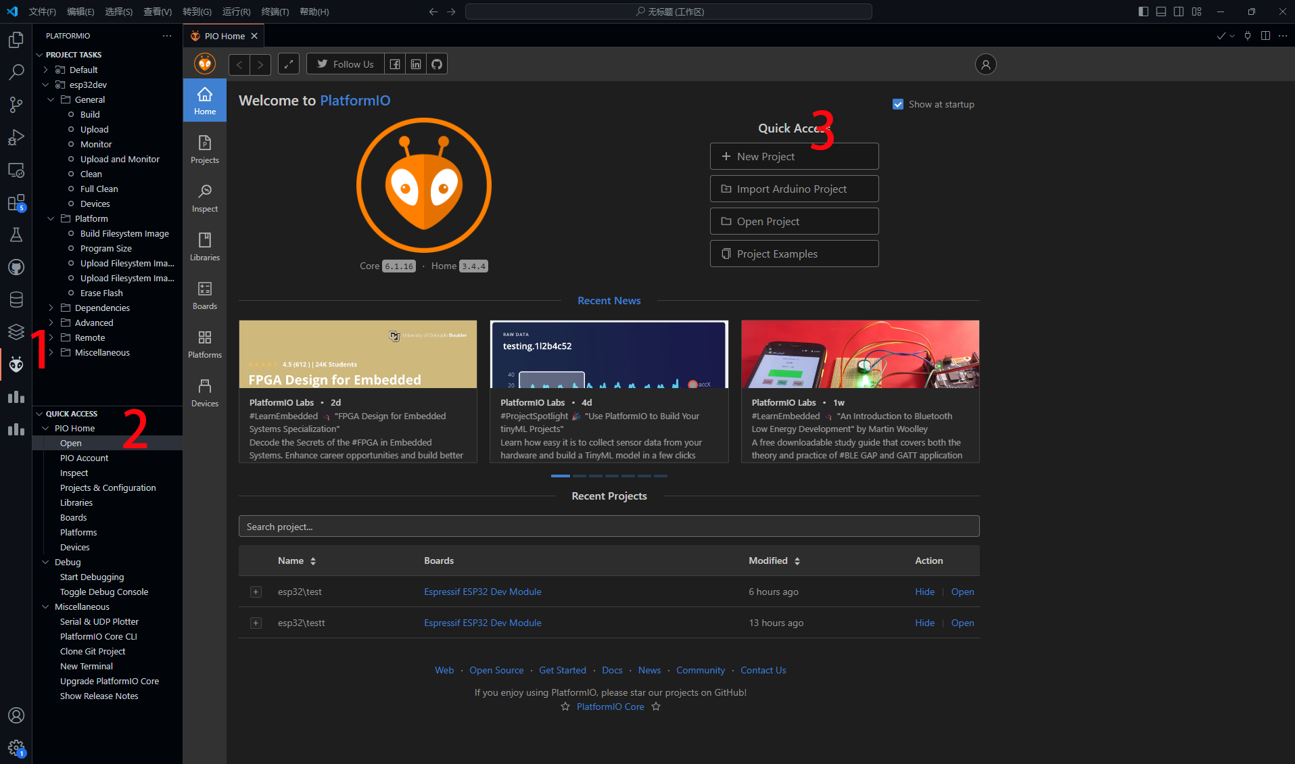Click the PIO Home forward arrow
The width and height of the screenshot is (1295, 764).
260,64
